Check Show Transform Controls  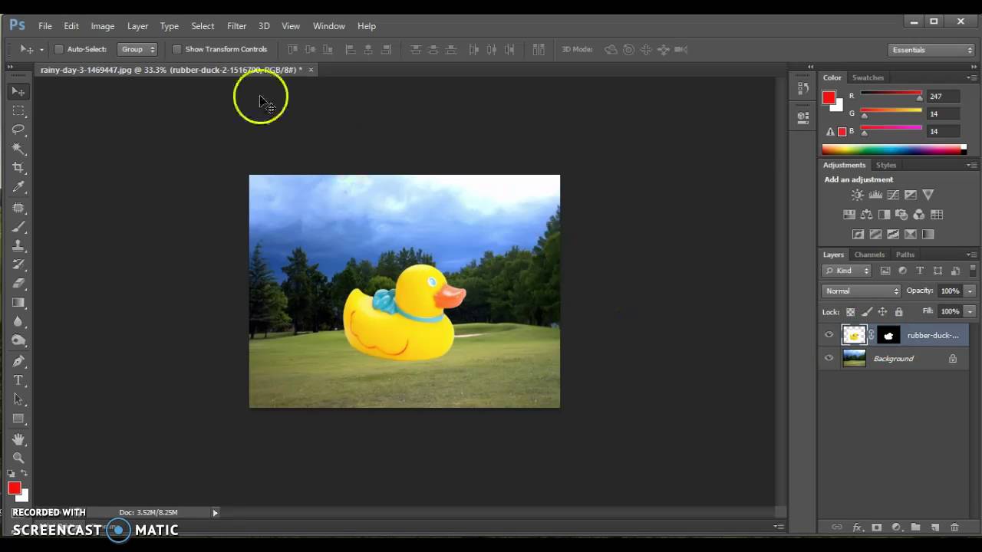click(x=176, y=49)
